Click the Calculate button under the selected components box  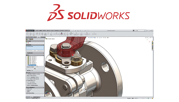(35, 50)
